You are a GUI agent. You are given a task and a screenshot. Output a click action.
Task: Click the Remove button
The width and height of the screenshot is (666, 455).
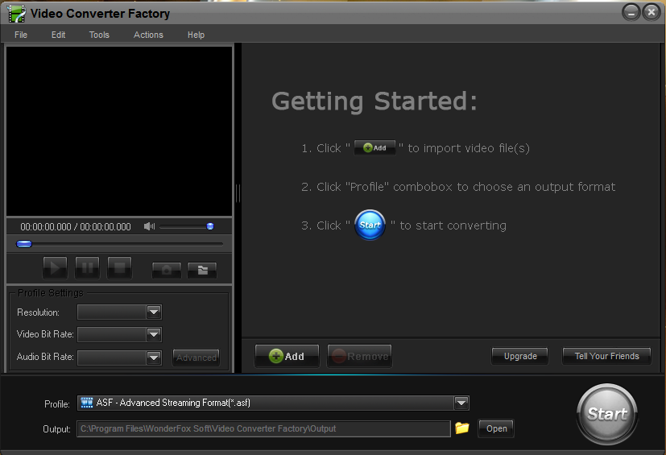(x=360, y=356)
